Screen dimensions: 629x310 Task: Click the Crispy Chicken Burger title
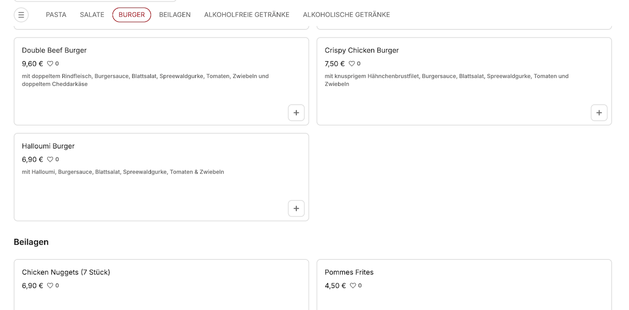(x=362, y=50)
